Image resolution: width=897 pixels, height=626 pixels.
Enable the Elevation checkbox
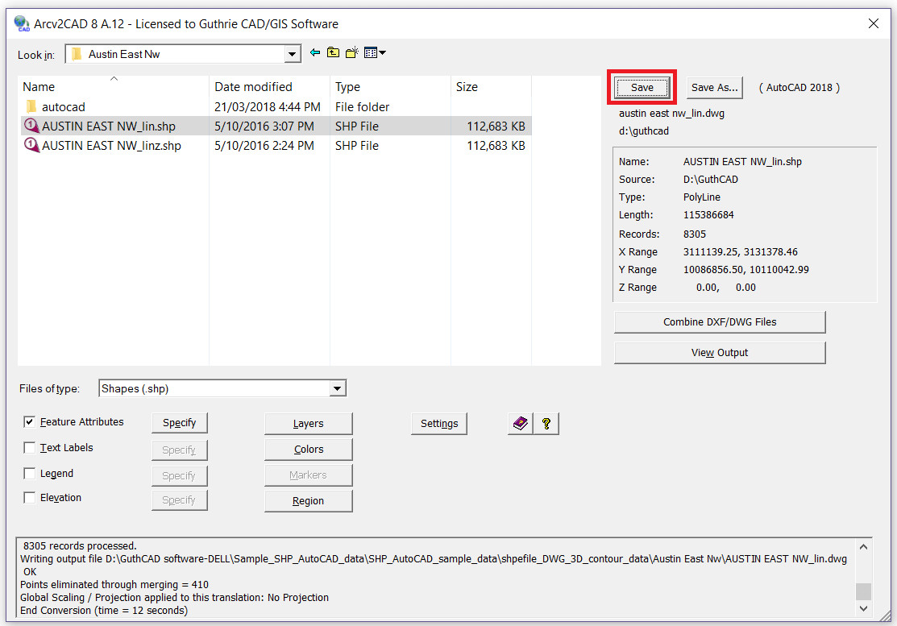point(29,497)
